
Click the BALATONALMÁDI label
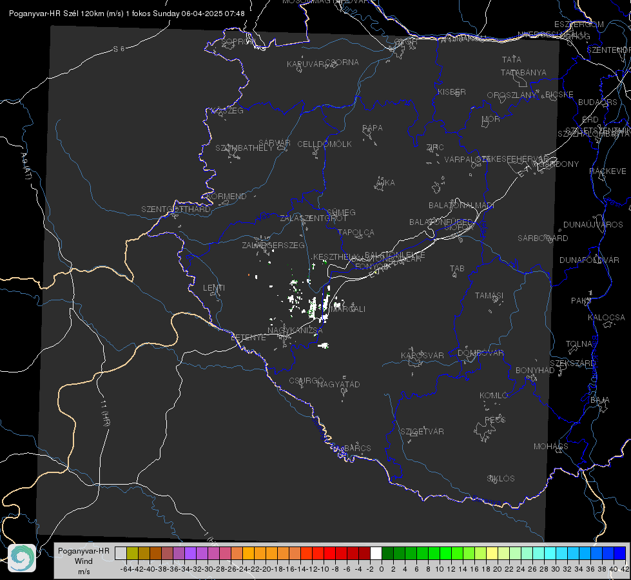coord(461,206)
